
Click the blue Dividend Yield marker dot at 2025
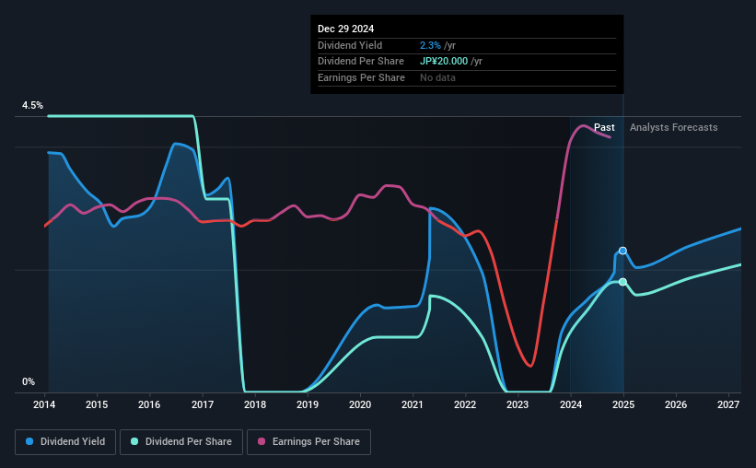(622, 251)
